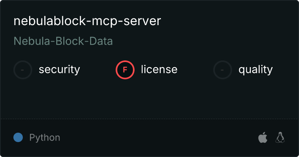This screenshot has height=157, width=299.
Task: Click the Linux penguin platform icon
Action: (280, 137)
